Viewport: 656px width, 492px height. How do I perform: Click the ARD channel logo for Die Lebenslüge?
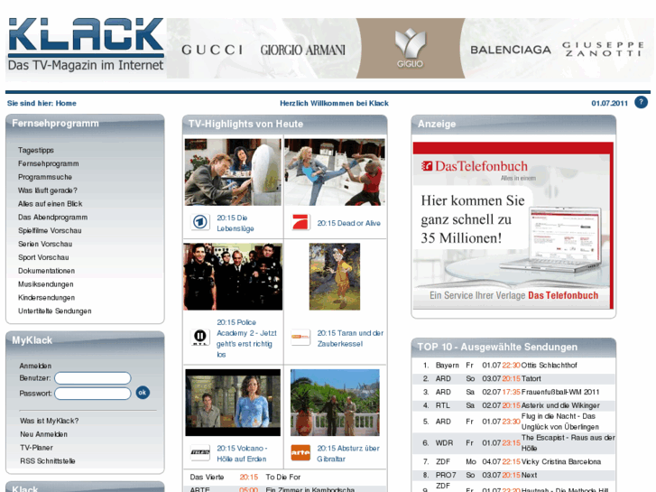click(x=200, y=222)
